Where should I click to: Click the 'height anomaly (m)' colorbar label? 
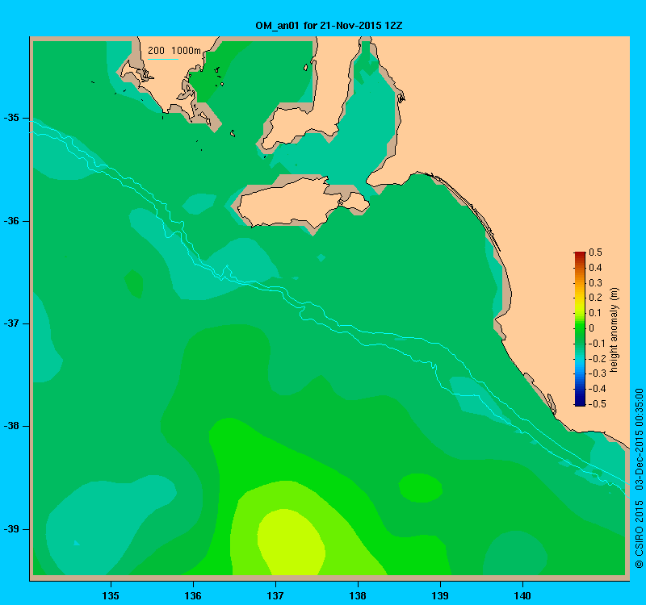[614, 330]
